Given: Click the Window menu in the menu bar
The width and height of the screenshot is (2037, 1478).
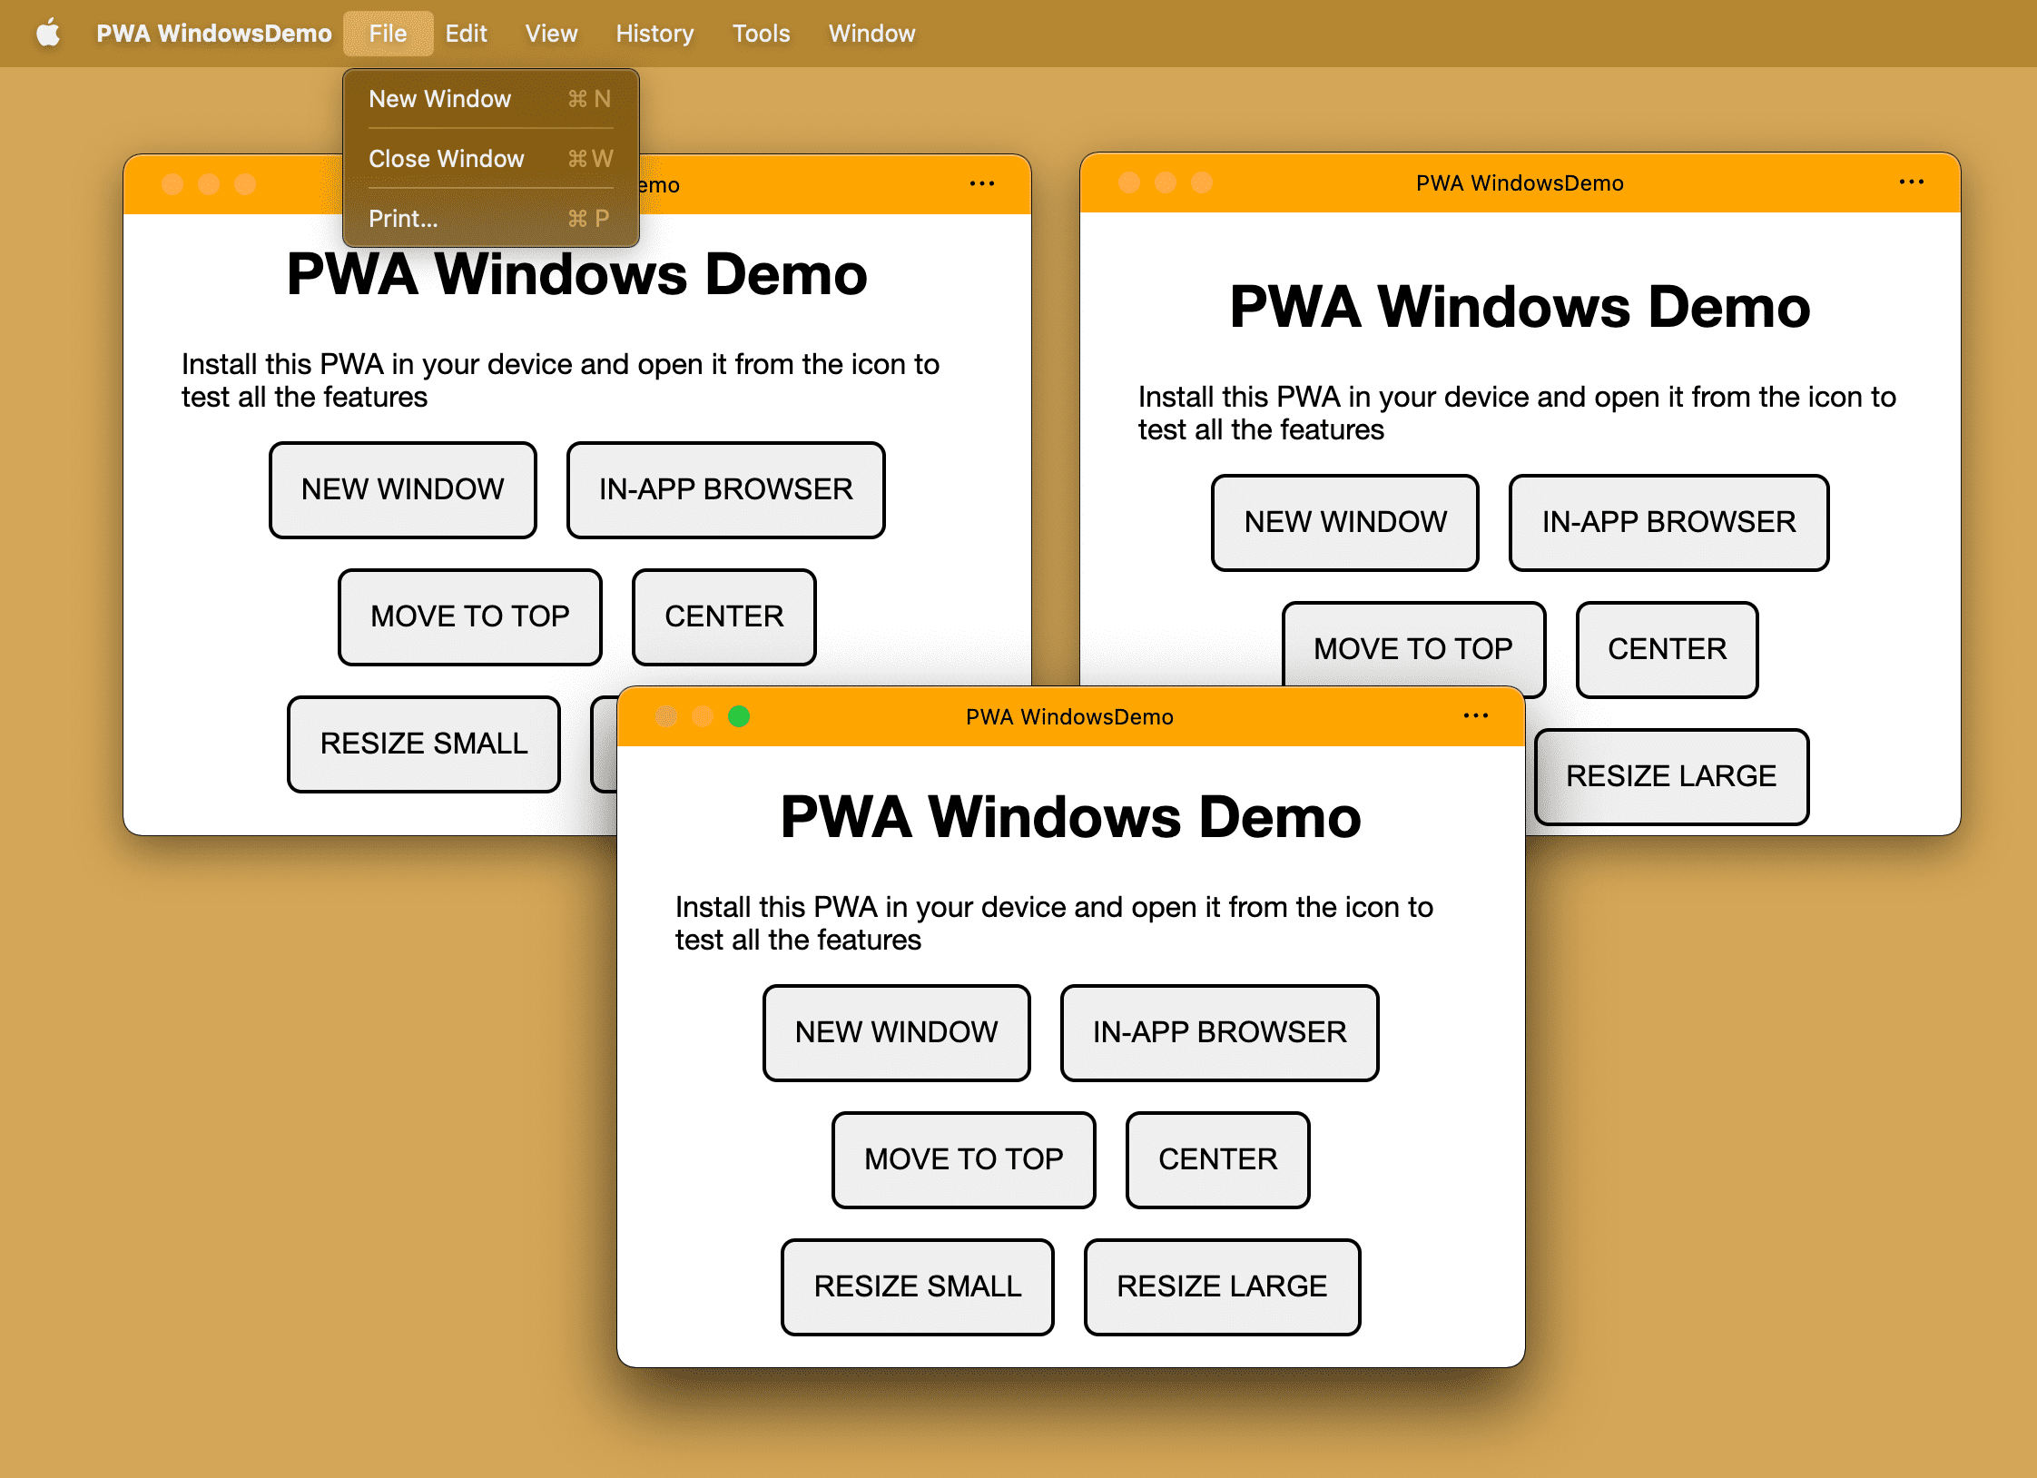Looking at the screenshot, I should 871,32.
